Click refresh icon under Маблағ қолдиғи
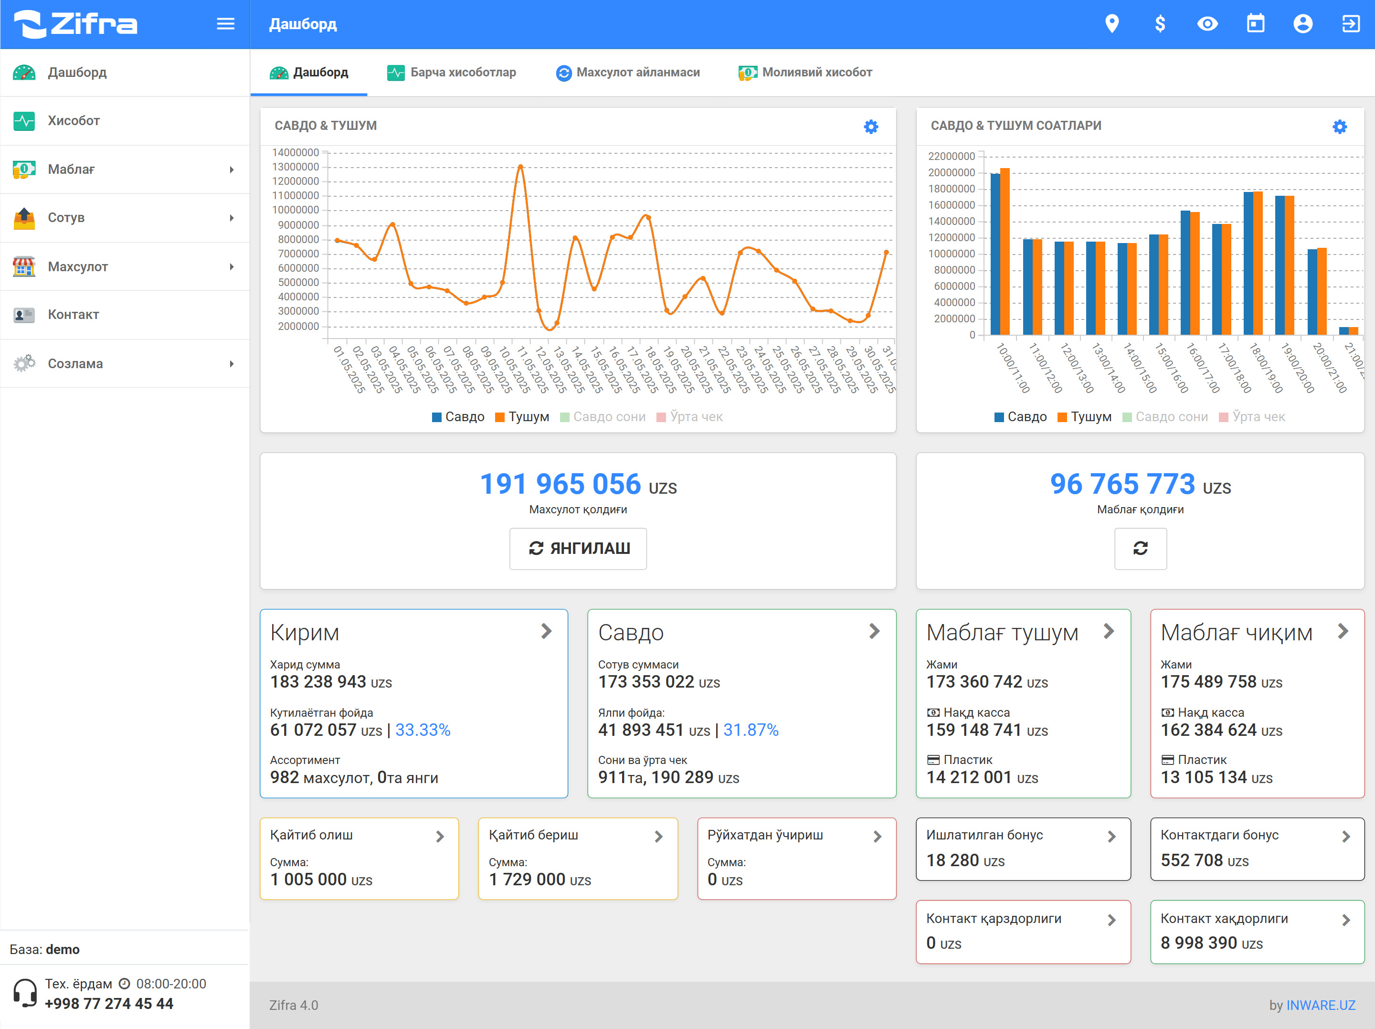Viewport: 1375px width, 1029px height. click(1140, 548)
